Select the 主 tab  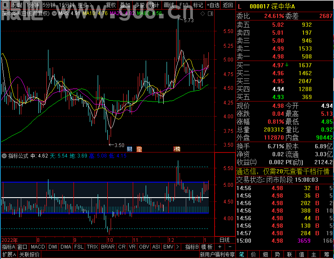click(x=314, y=254)
